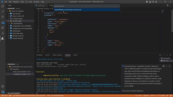Collapse the Function App node
This screenshot has width=173, height=97.
point(8,21)
